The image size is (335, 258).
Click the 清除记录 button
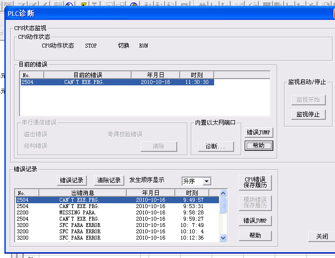tap(109, 180)
